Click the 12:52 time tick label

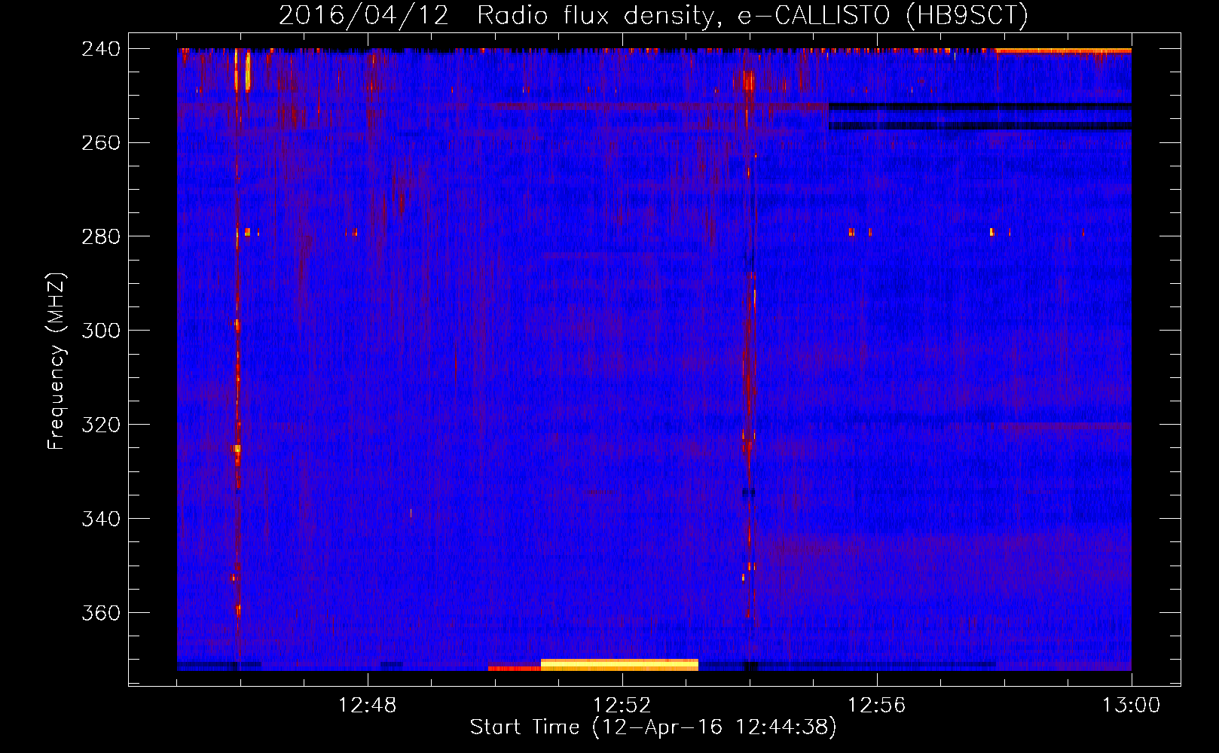622,706
